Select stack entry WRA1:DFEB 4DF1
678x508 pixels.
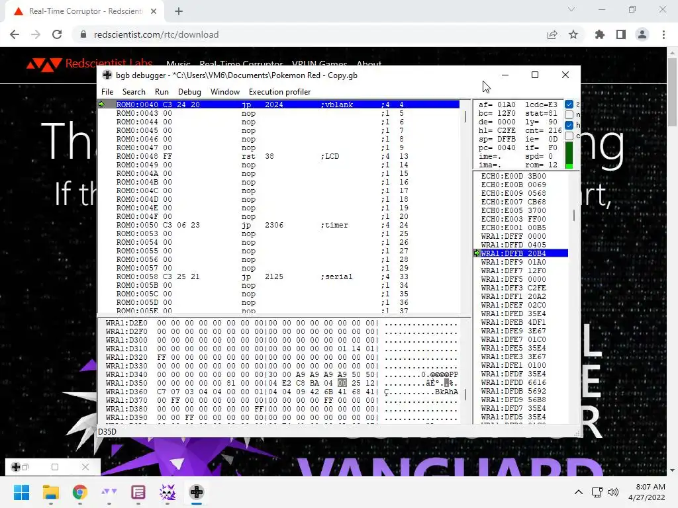(513, 322)
